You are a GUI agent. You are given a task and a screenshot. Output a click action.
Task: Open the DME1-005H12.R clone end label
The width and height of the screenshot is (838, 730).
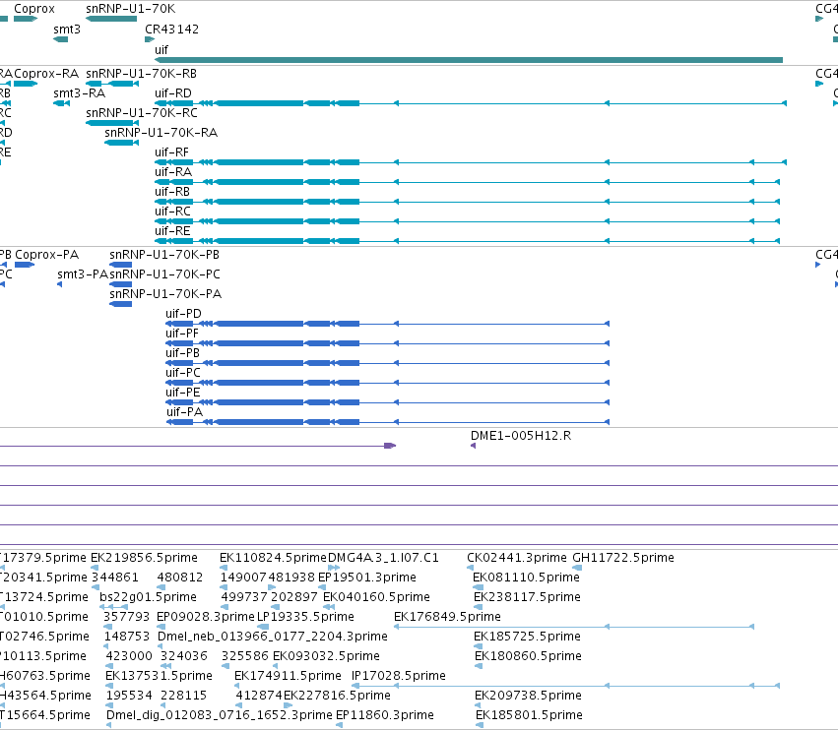coord(521,436)
